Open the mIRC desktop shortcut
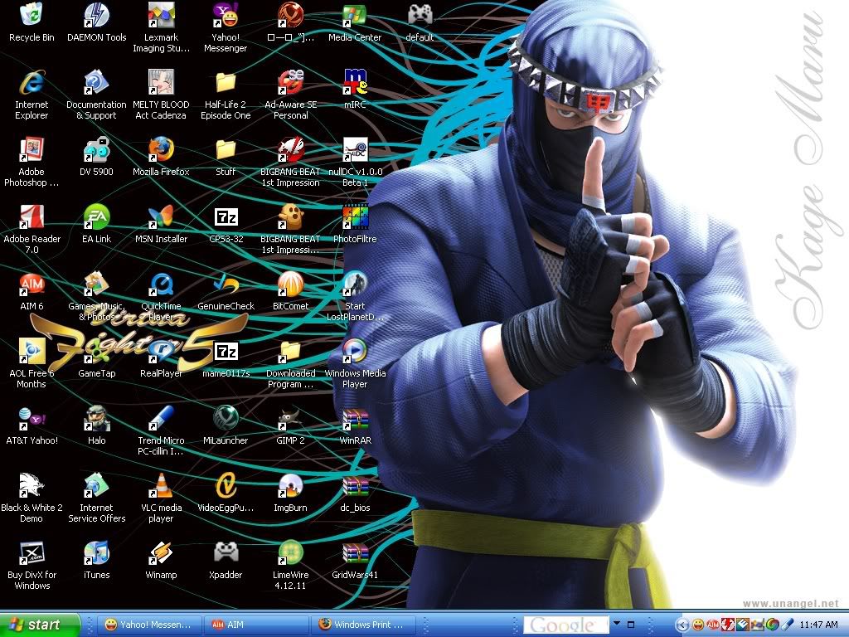Image resolution: width=849 pixels, height=637 pixels. tap(355, 82)
